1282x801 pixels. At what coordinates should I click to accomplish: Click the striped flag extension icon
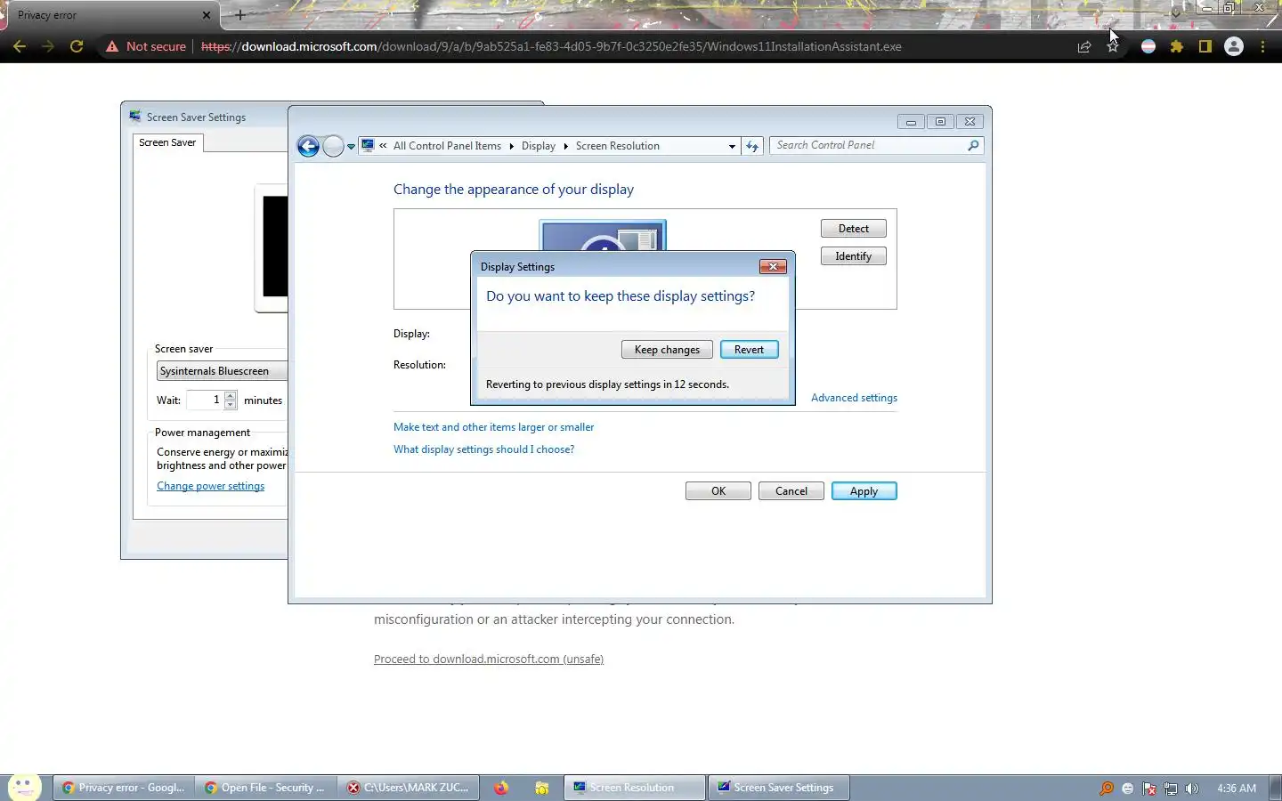point(1148,46)
